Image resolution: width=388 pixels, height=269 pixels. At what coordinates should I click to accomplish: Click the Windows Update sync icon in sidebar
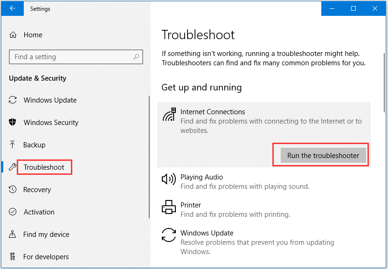coord(13,100)
